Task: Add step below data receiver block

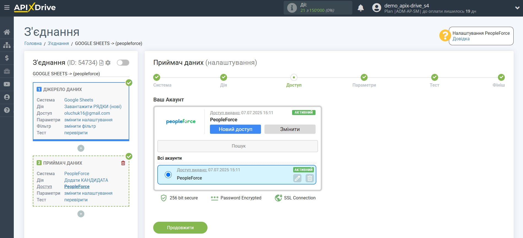Action: (x=81, y=214)
